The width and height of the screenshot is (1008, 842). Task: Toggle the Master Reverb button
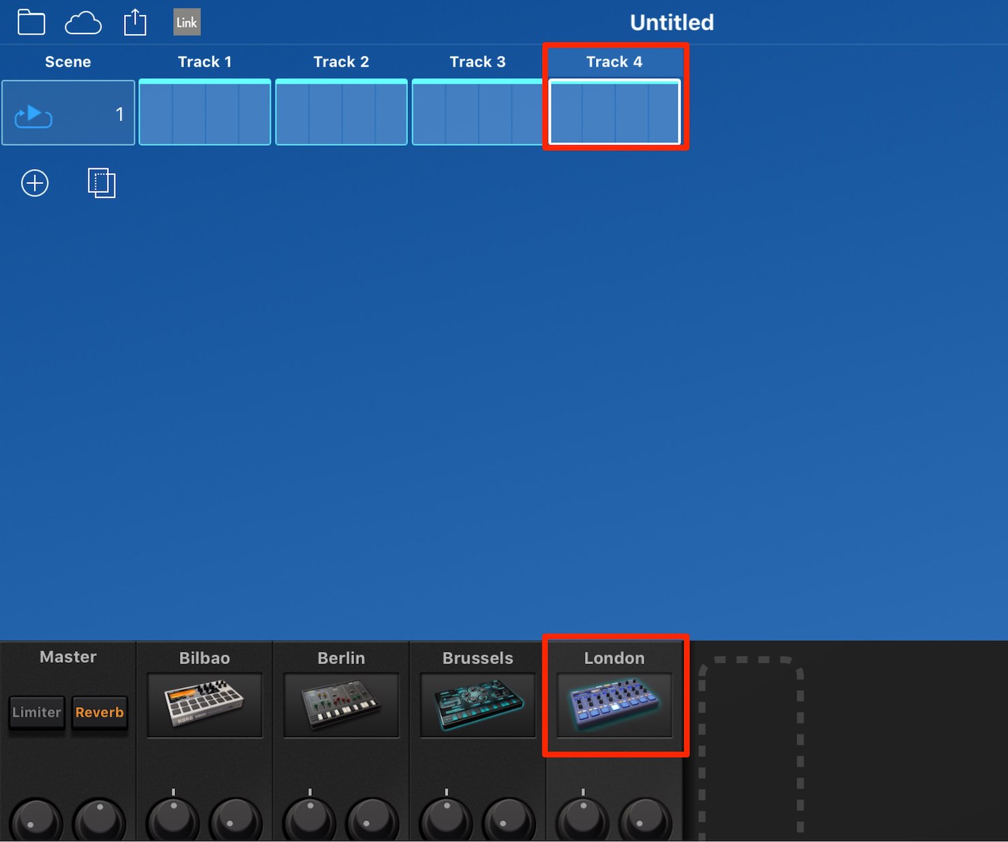99,713
